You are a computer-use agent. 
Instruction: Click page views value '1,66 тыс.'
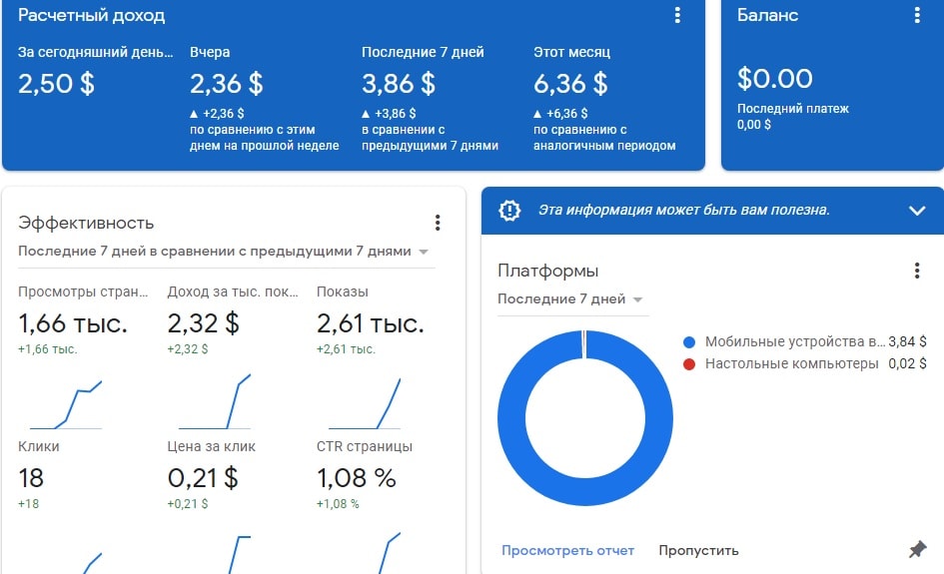click(x=73, y=323)
